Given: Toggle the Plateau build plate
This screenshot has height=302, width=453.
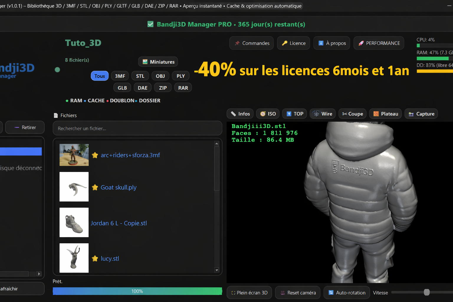Looking at the screenshot, I should (x=385, y=114).
